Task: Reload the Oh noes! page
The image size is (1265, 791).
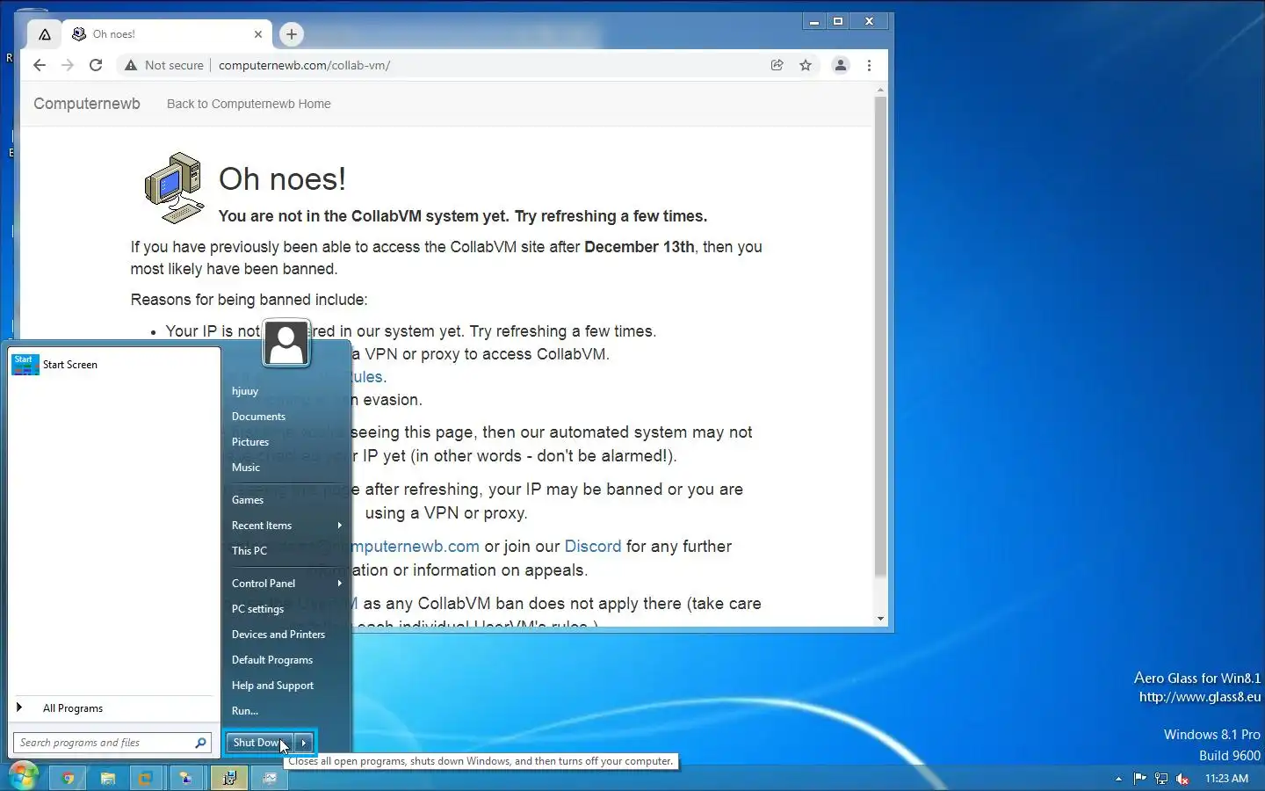Action: click(x=96, y=65)
